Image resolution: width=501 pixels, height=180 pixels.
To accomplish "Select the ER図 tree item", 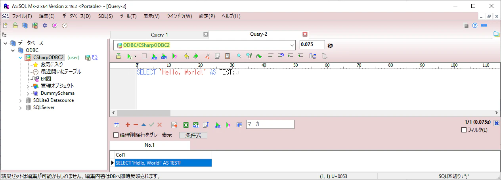I will 46,79.
